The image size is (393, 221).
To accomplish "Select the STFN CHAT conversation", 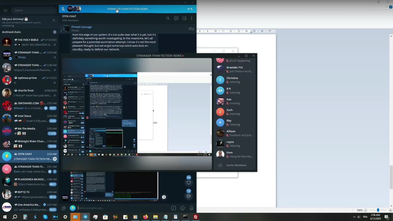I will pos(29,156).
